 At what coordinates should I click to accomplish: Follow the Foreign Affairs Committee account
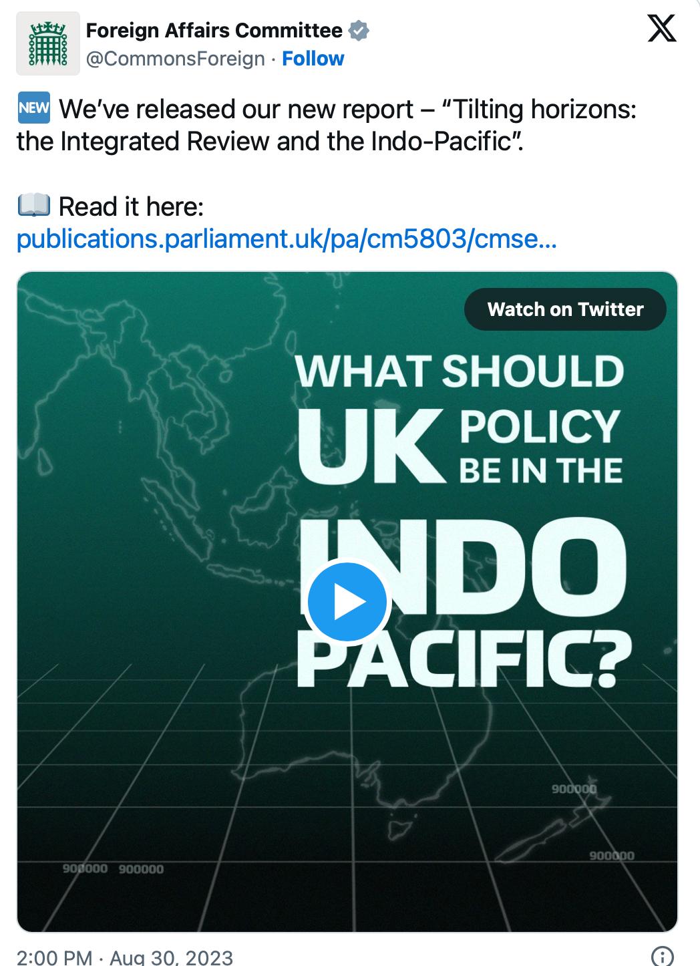[x=313, y=59]
